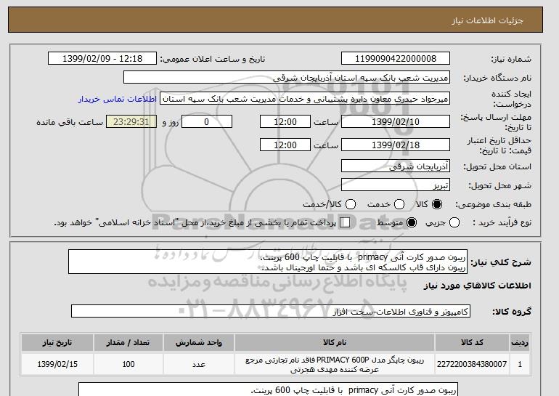
Task: Click the quantity cell 100
Action: pos(128,364)
